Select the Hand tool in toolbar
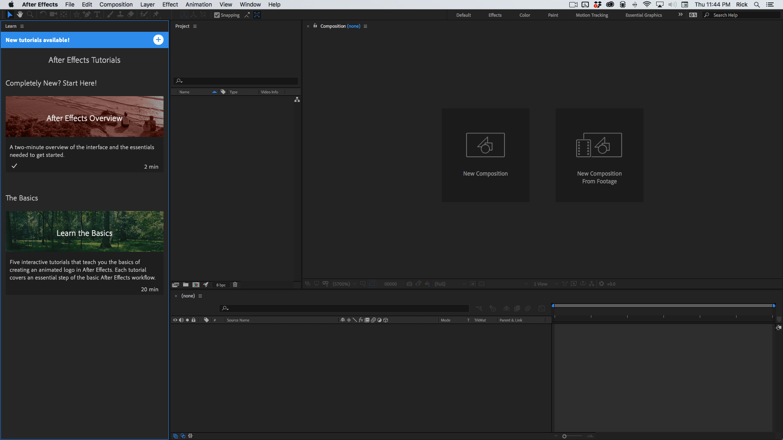The image size is (783, 440). 19,15
